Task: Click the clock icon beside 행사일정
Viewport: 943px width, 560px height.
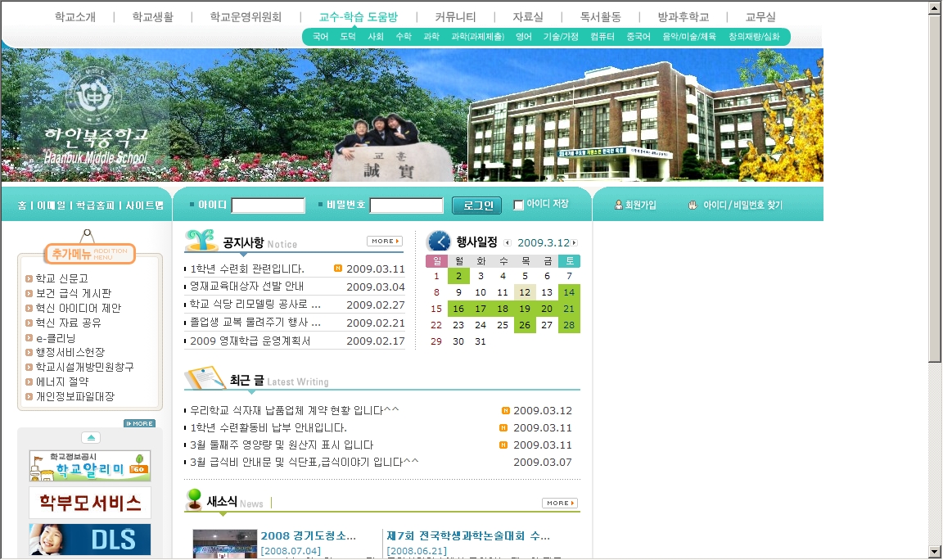Action: click(439, 242)
